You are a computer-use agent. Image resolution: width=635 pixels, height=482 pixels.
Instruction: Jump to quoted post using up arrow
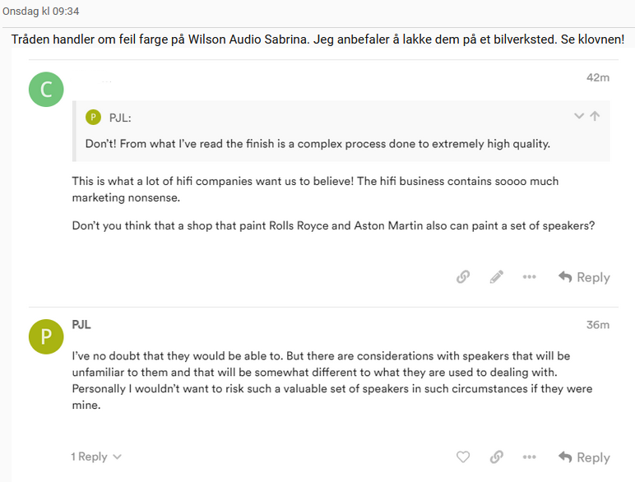tap(595, 117)
